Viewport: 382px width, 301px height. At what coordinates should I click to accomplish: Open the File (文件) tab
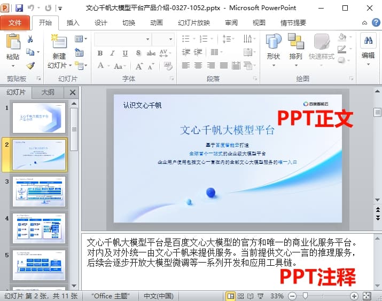click(15, 23)
